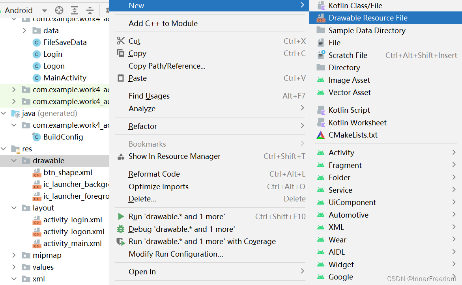Click the Kotlin Worksheet icon

coord(321,123)
